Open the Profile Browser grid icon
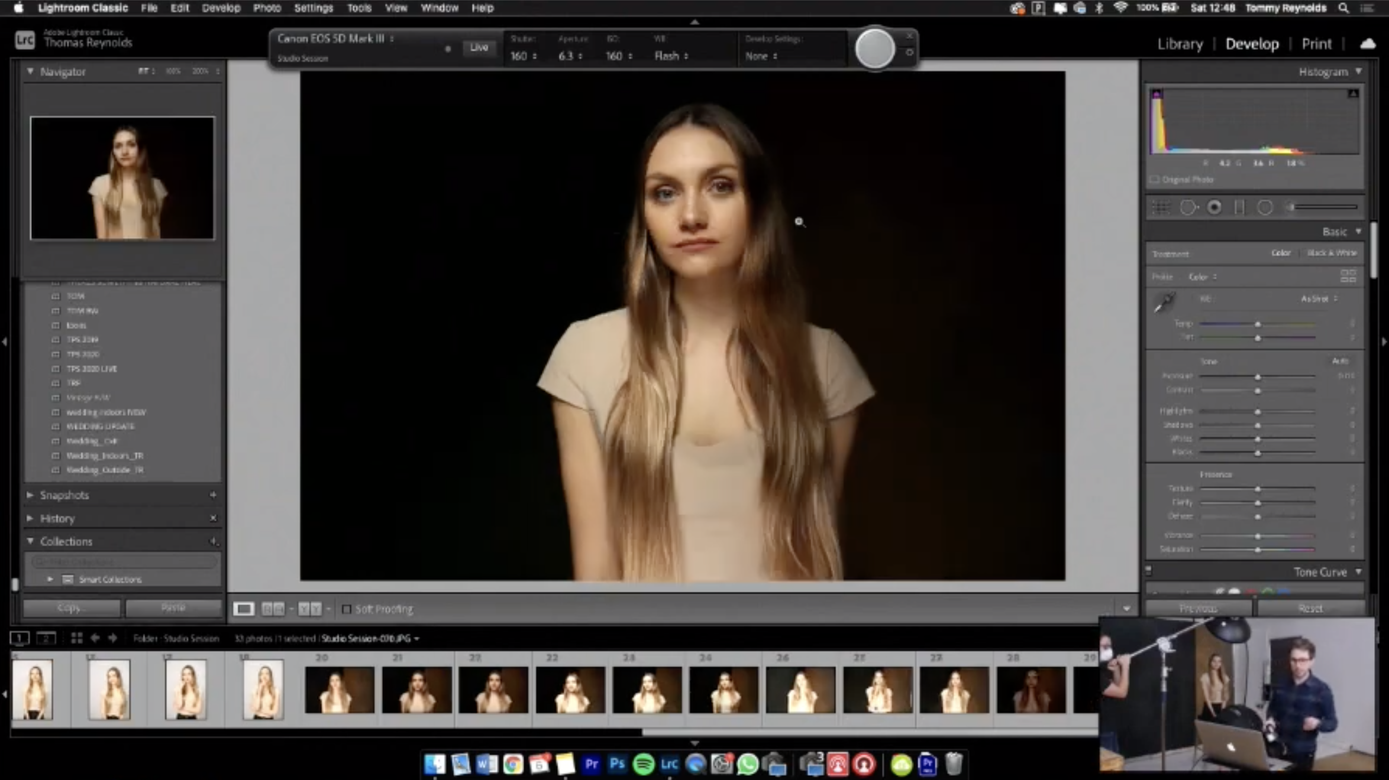This screenshot has height=780, width=1389. point(1348,276)
